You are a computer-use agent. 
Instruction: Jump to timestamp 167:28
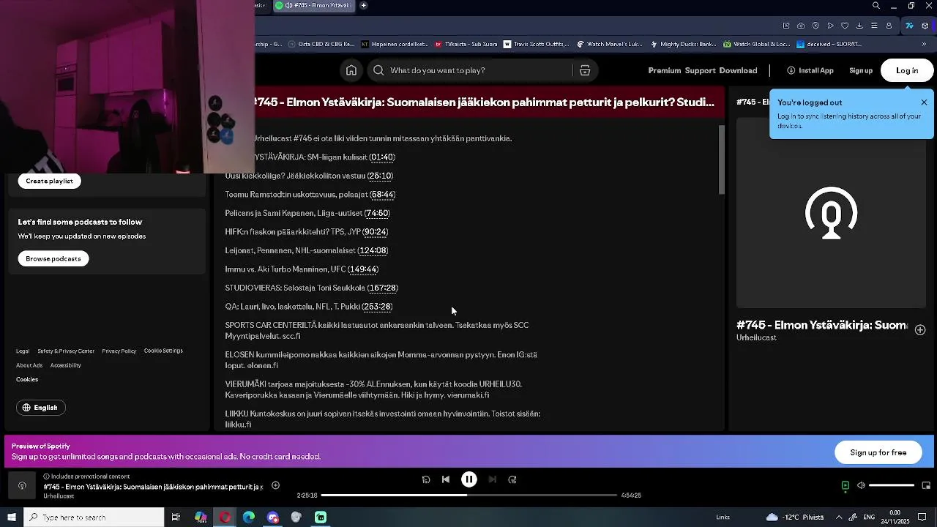click(x=382, y=288)
